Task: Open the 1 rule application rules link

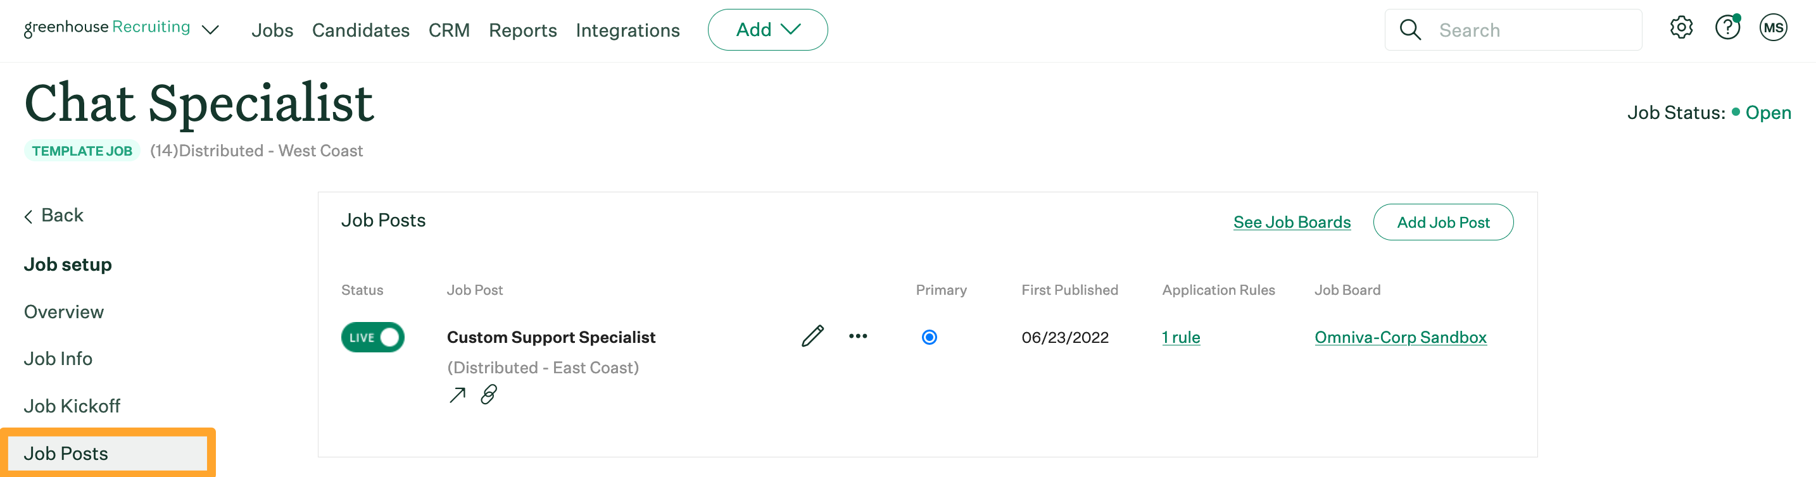Action: tap(1181, 337)
